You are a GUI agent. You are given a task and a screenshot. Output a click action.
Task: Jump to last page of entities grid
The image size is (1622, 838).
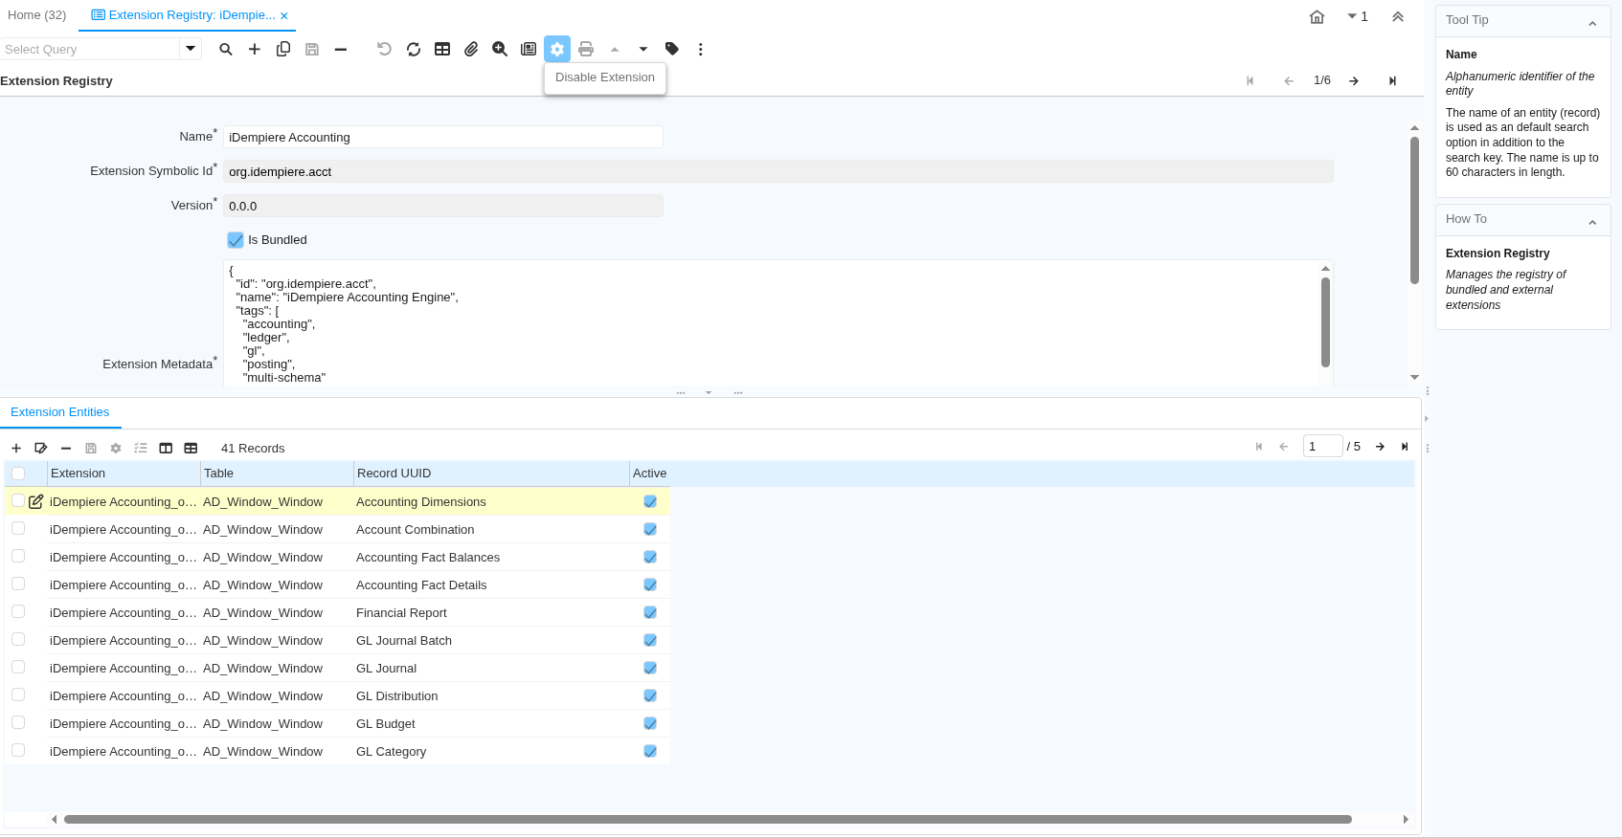coord(1405,447)
